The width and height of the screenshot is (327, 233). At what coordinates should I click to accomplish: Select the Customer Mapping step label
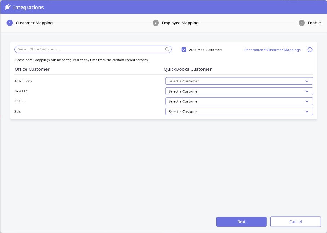34,23
